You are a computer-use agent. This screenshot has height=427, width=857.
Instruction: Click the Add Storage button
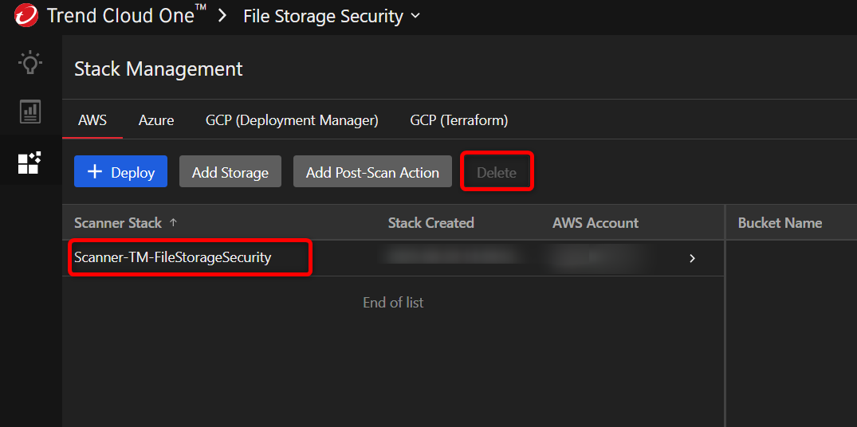(230, 172)
